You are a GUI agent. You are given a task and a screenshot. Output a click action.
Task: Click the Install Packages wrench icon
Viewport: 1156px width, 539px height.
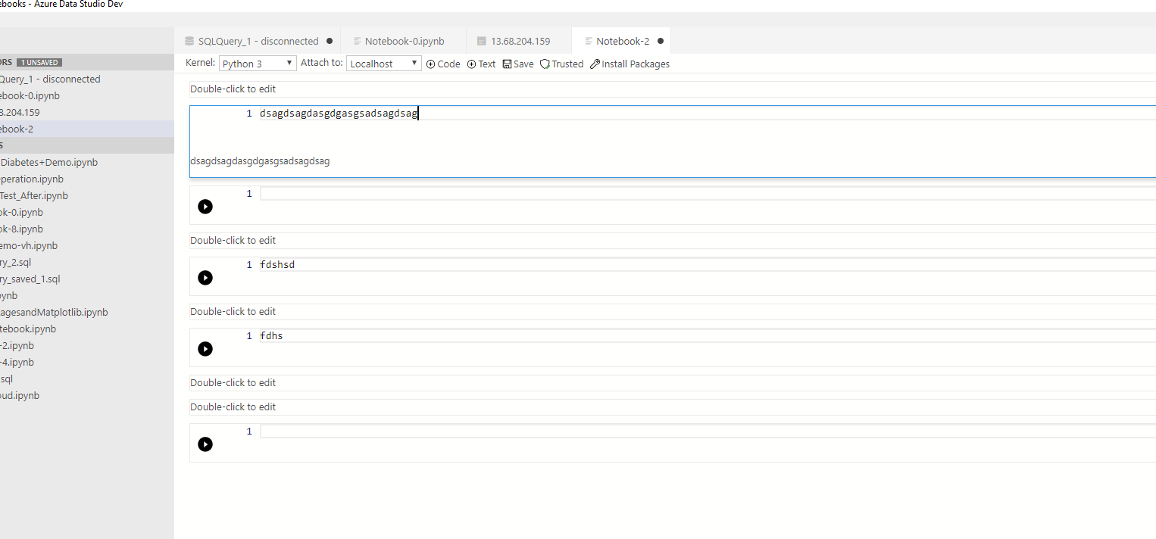(595, 64)
